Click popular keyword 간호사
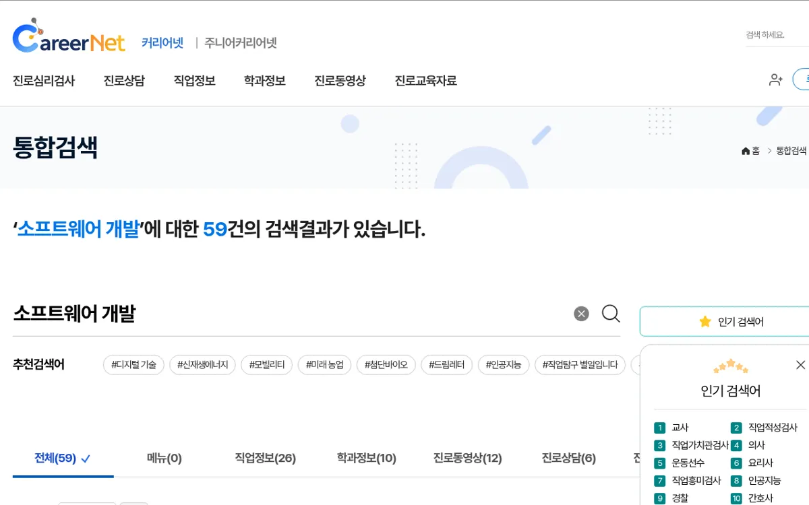The width and height of the screenshot is (809, 505). click(760, 498)
